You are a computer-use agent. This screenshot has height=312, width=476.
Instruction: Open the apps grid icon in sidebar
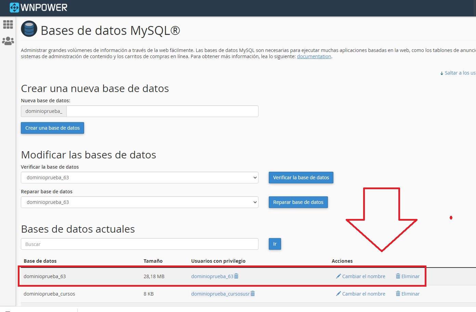8,24
